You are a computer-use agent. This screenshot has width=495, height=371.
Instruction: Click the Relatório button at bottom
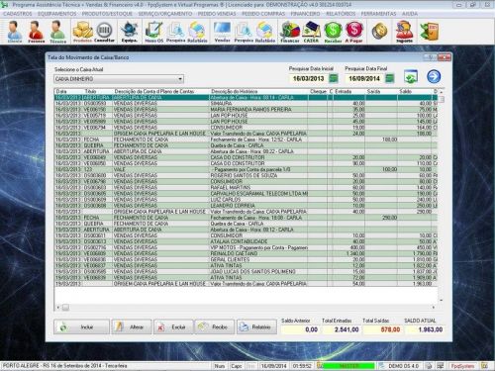tap(256, 326)
